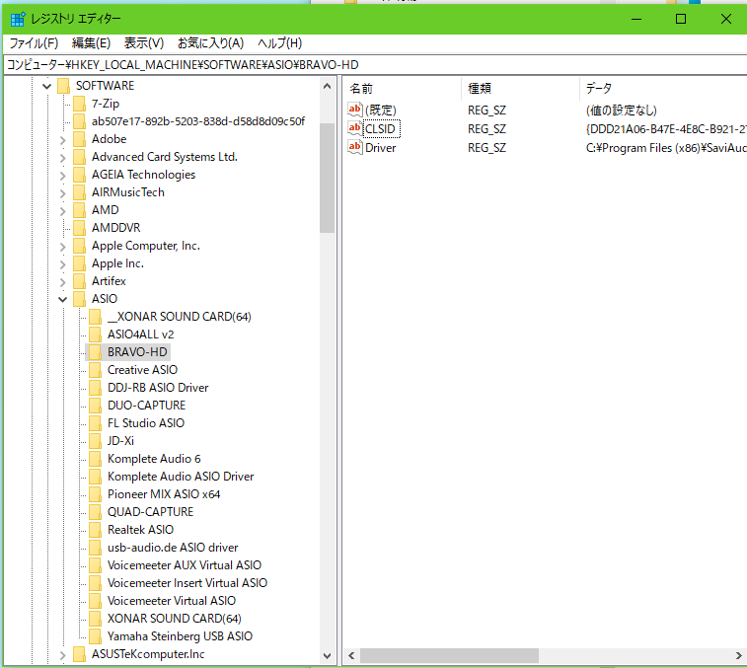Click the Registry Editor app icon in title bar
This screenshot has height=668, width=747.
(18, 19)
